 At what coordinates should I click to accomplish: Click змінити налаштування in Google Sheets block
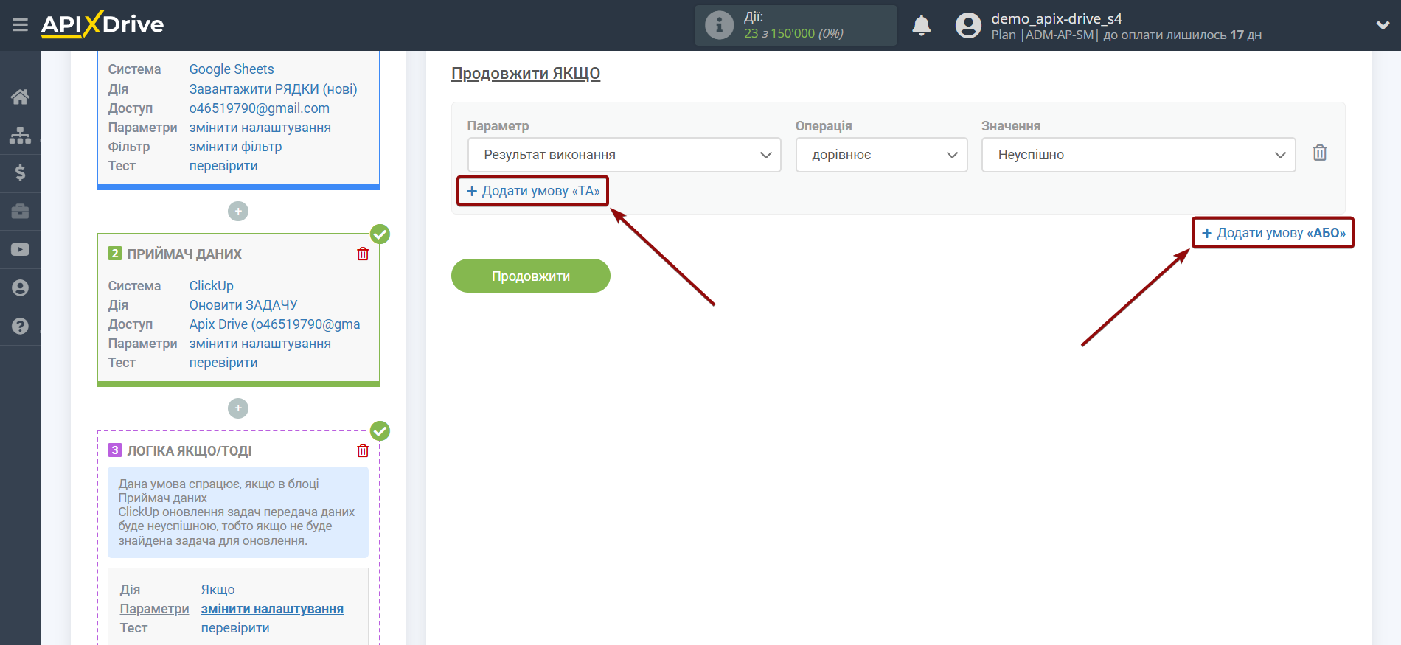pyautogui.click(x=260, y=128)
